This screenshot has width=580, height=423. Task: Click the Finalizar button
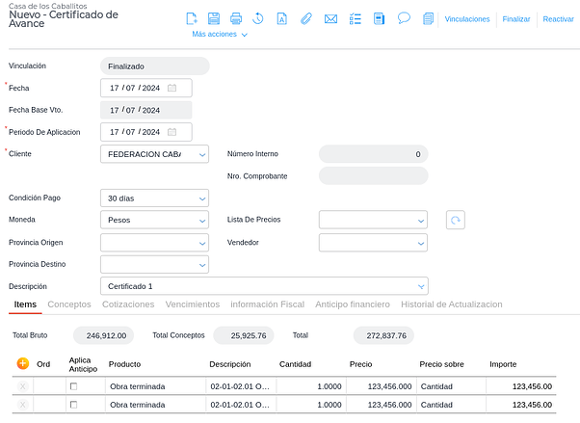pyautogui.click(x=516, y=19)
